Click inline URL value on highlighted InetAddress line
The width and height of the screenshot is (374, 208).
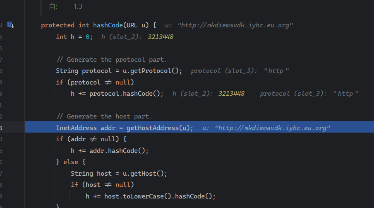[x=272, y=128]
